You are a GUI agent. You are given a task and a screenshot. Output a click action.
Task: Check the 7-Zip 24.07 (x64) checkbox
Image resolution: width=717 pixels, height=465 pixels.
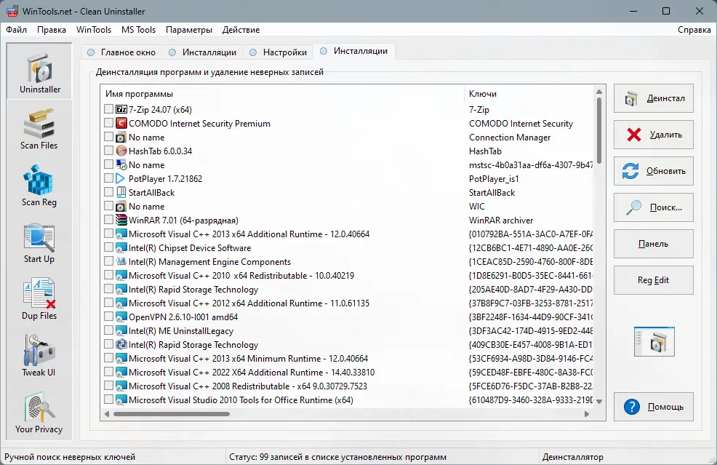click(x=108, y=109)
